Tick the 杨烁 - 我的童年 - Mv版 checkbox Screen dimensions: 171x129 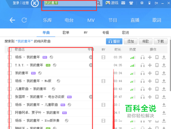click(x=10, y=81)
